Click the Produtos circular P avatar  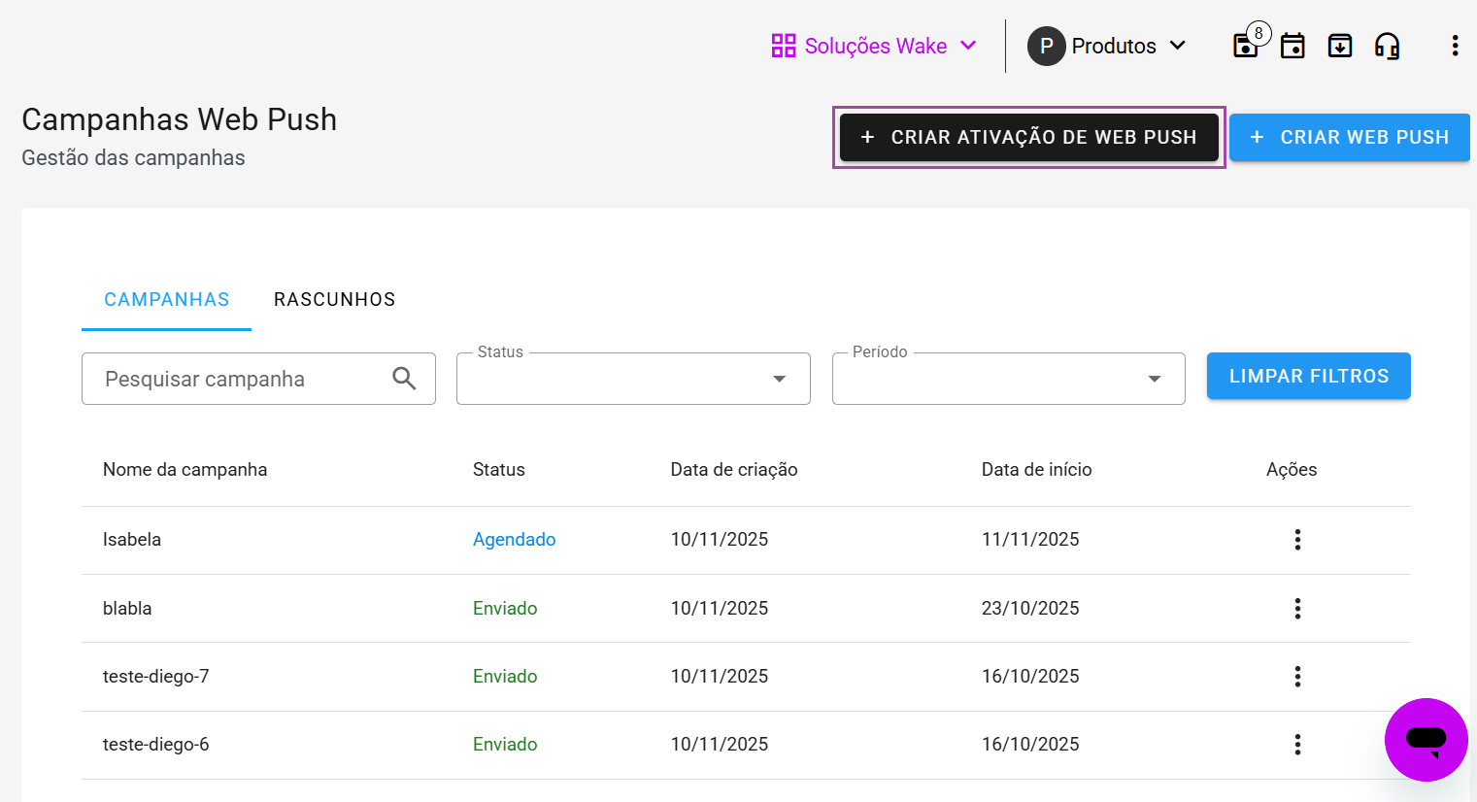pos(1046,46)
